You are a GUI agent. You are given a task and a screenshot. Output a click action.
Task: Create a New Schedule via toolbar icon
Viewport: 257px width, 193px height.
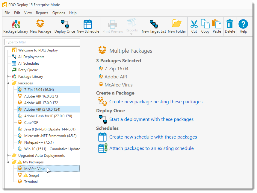[88, 26]
